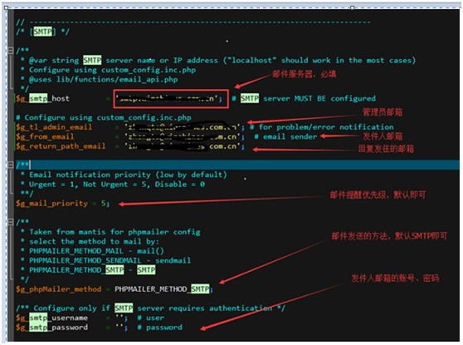Collapse the fold marker beside the Taken from mantis comment
463x345 pixels.
pos(10,222)
